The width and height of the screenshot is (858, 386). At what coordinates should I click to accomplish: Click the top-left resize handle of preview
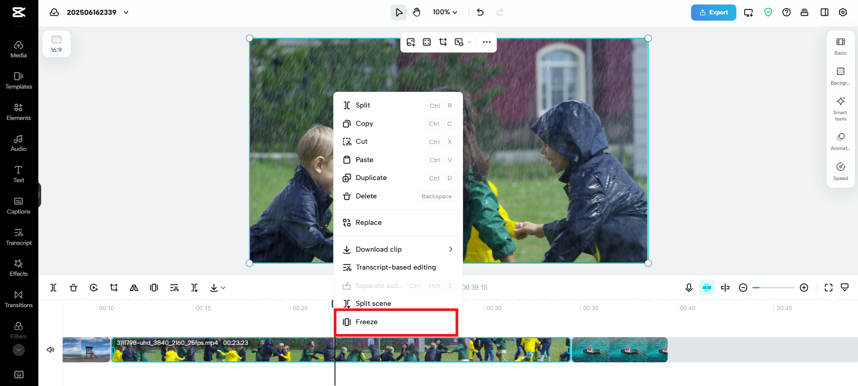coord(250,39)
